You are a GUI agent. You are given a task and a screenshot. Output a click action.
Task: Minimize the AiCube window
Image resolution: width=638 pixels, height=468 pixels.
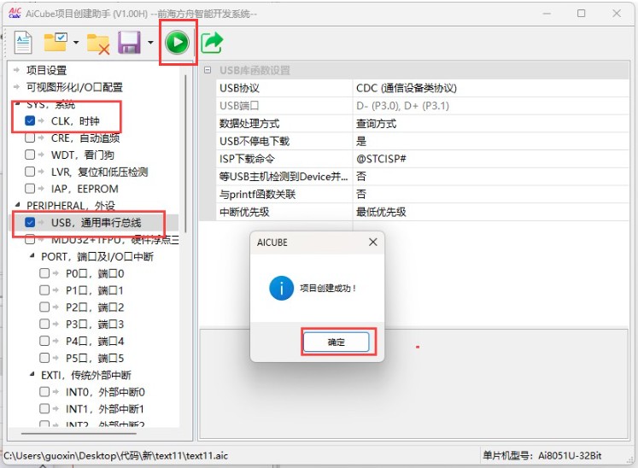547,14
